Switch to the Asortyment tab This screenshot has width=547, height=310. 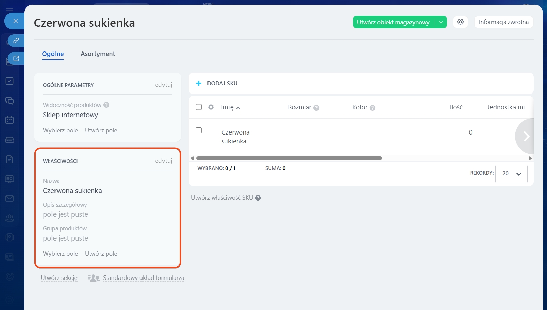[98, 54]
